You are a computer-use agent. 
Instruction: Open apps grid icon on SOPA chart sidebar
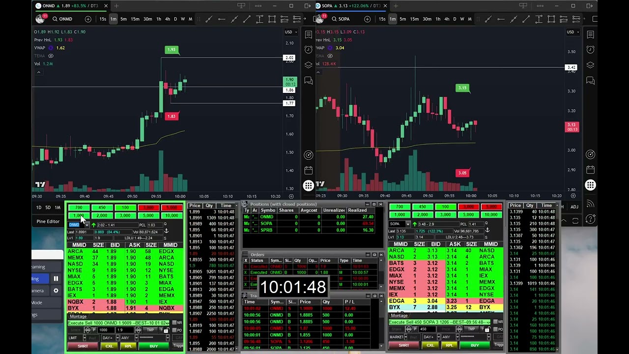coord(591,185)
